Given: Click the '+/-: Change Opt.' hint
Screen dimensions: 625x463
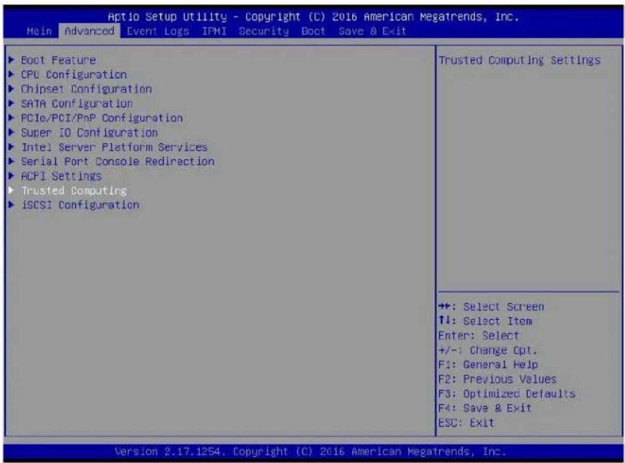Looking at the screenshot, I should [488, 350].
